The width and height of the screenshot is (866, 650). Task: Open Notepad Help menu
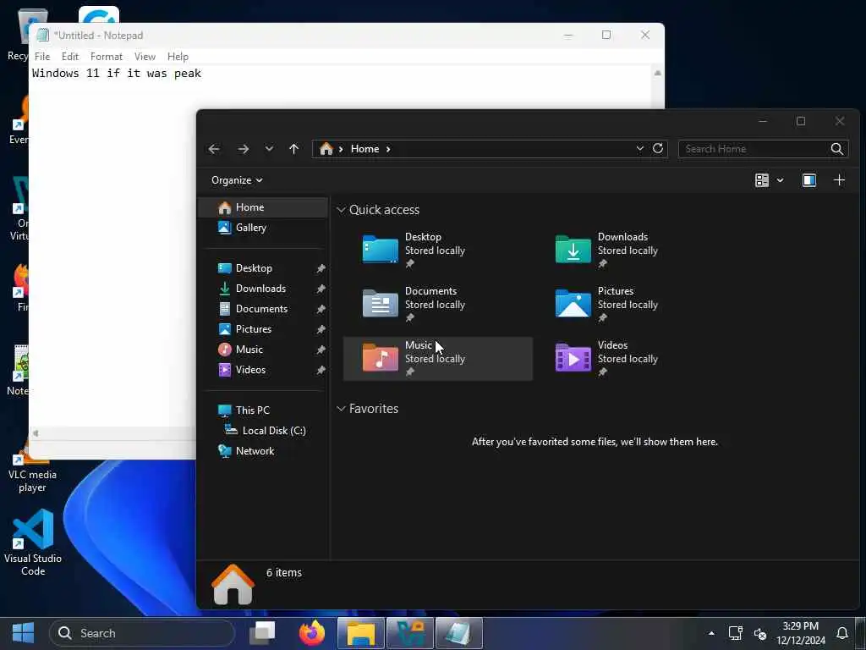pyautogui.click(x=178, y=57)
